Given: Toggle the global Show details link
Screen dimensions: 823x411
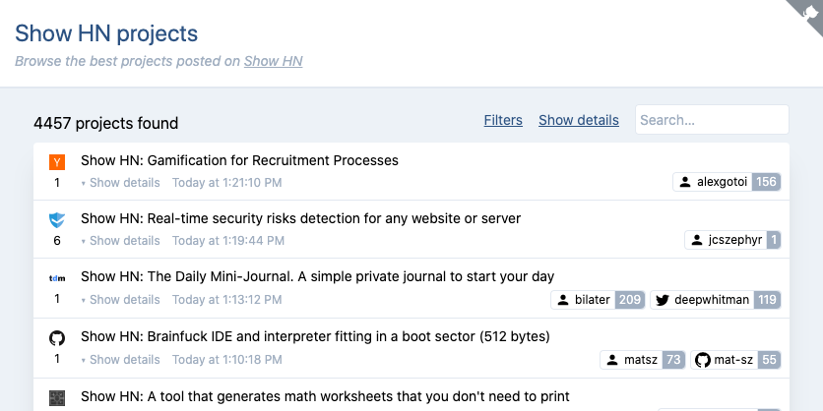Looking at the screenshot, I should point(579,120).
